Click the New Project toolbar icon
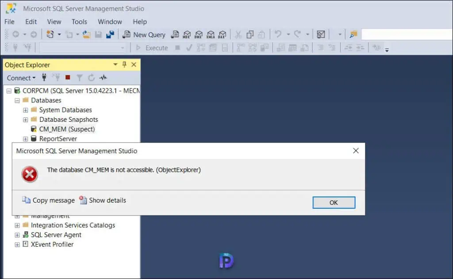Viewport: 453px width, 279px height. (50, 34)
